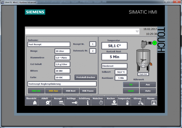Switch Rührwerk to Aus

[148, 84]
